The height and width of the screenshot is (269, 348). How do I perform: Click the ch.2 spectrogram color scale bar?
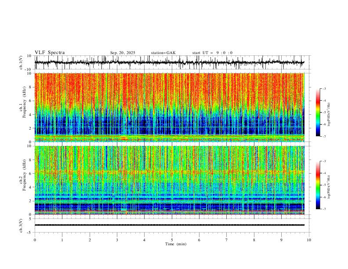tap(318, 185)
